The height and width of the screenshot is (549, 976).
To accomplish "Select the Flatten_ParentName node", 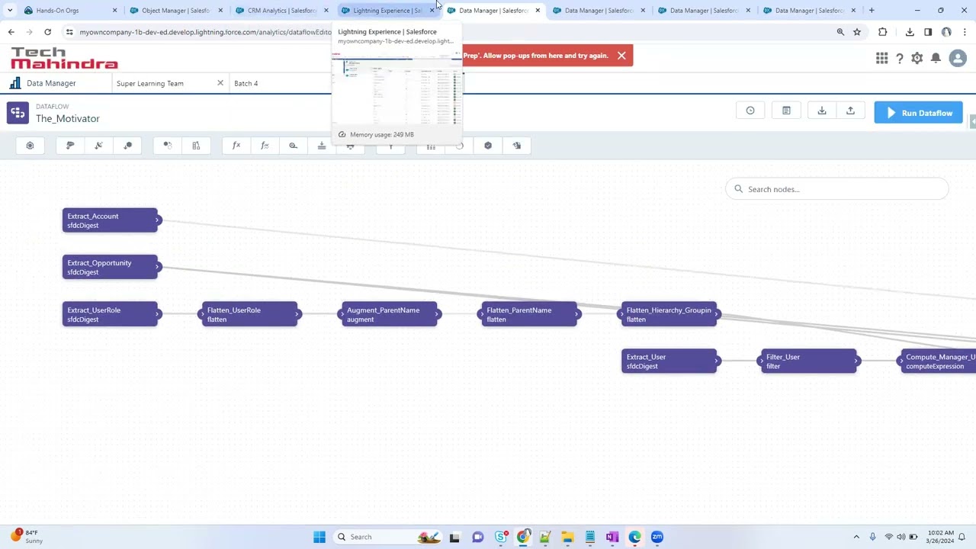I will click(x=530, y=314).
